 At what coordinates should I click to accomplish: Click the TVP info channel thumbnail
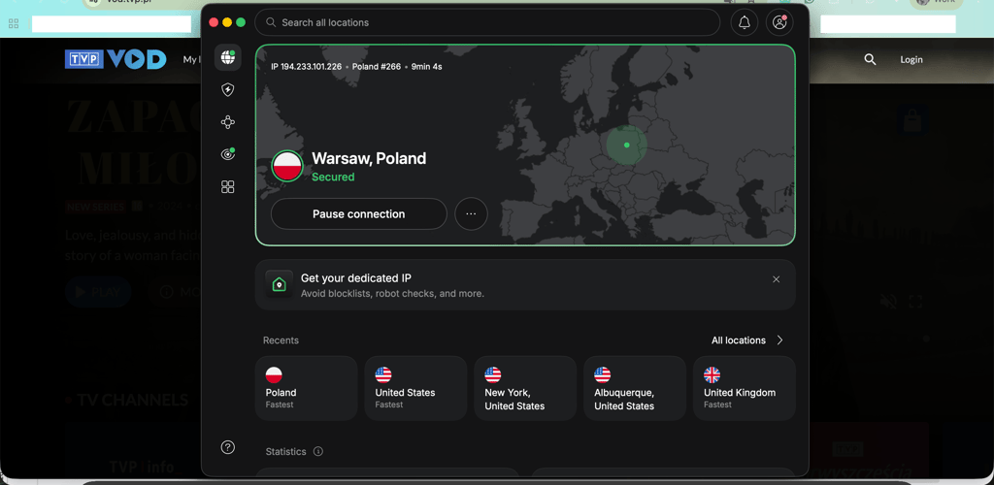(x=132, y=449)
